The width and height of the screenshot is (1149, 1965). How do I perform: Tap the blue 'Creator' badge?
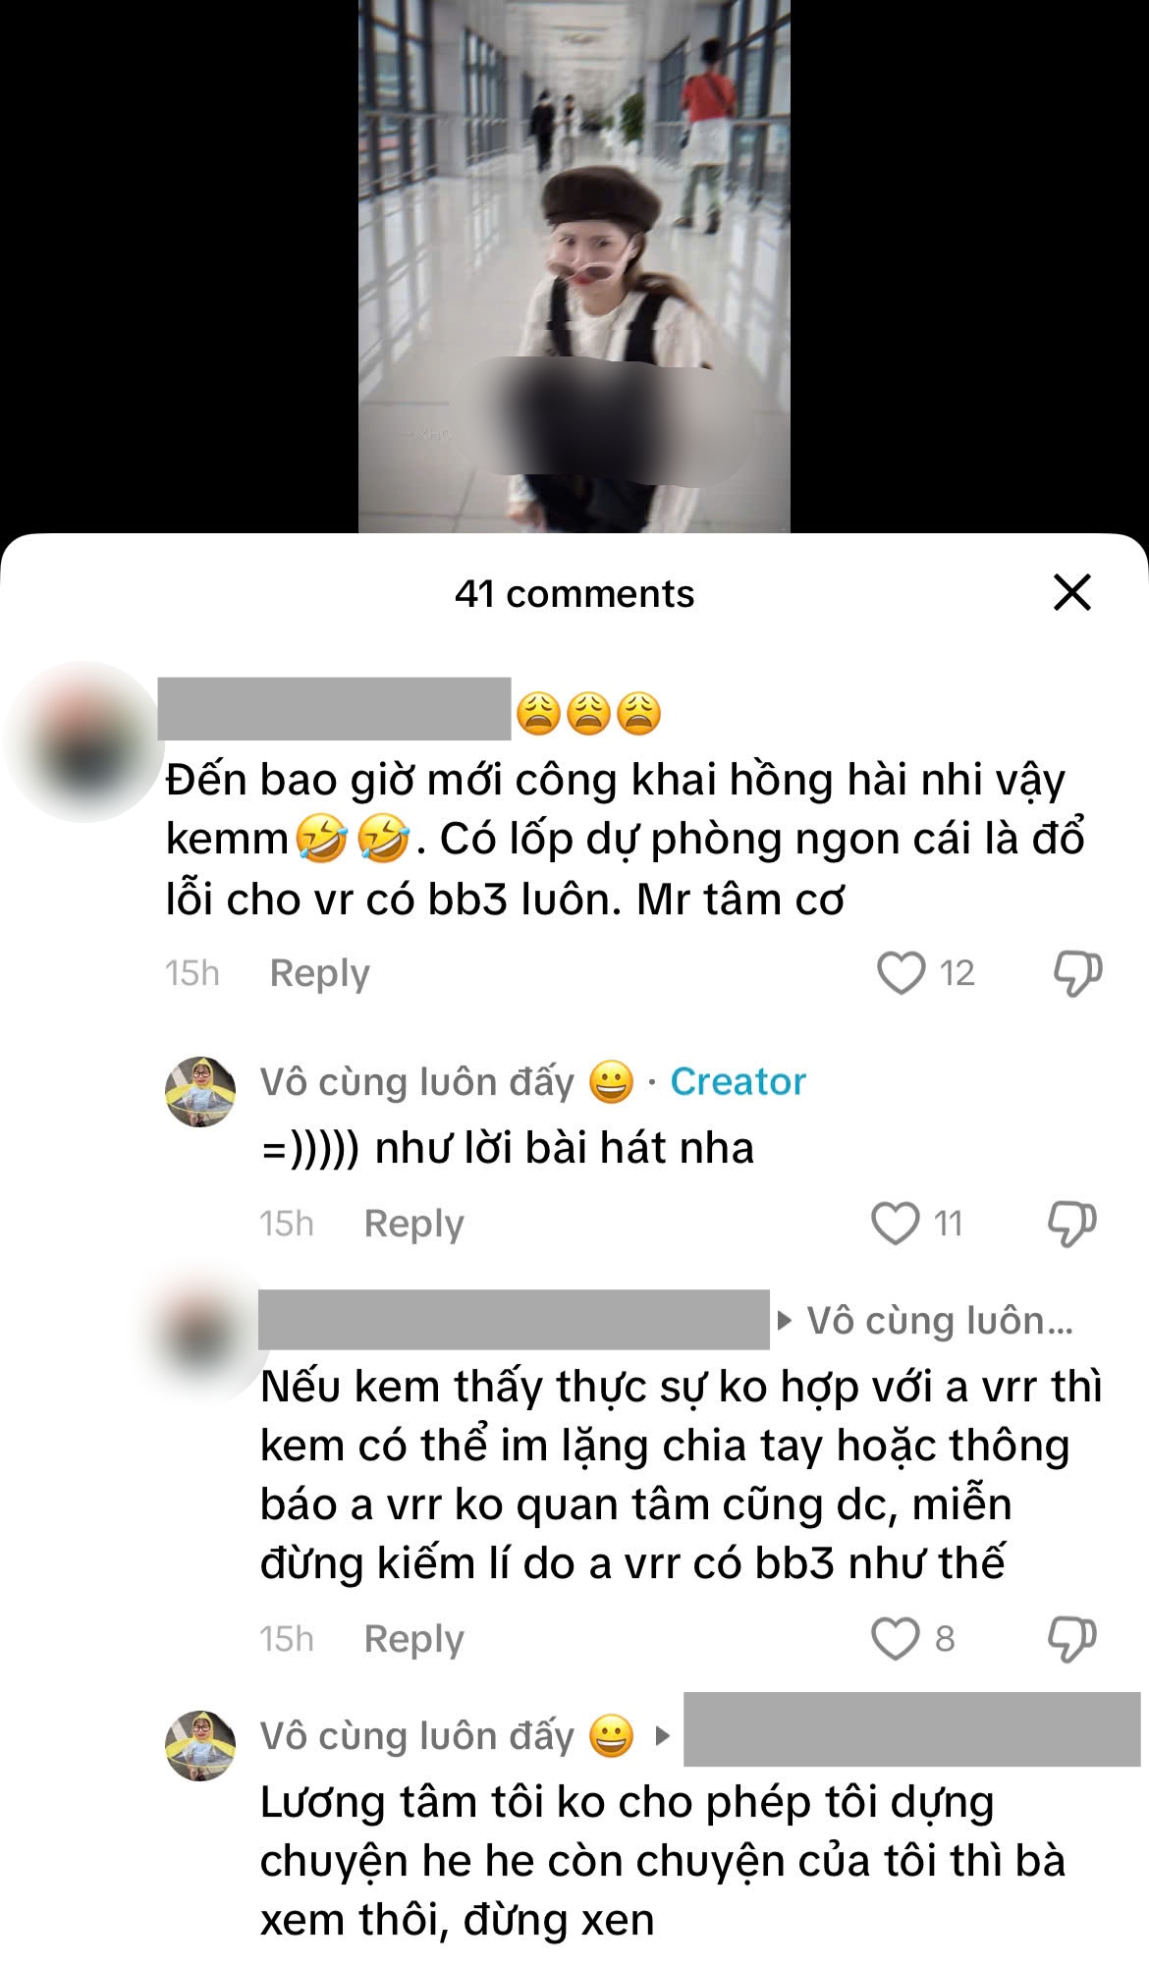(x=738, y=1082)
